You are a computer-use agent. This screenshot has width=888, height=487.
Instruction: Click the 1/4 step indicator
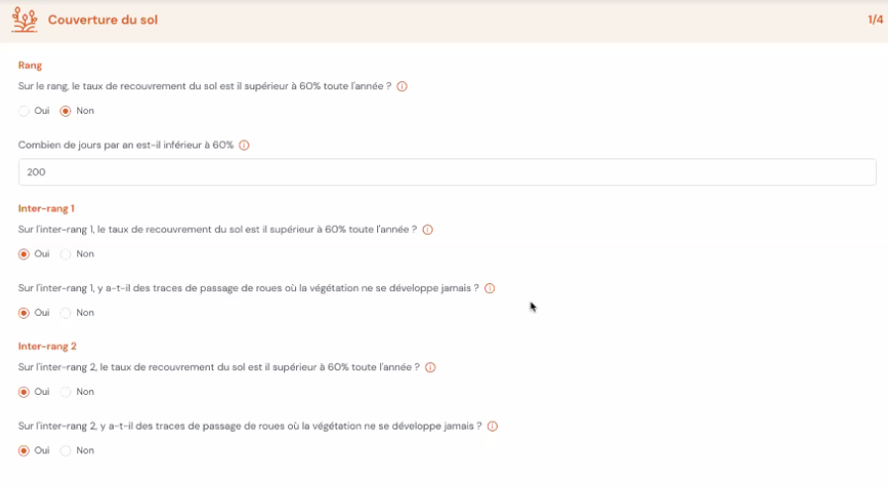(875, 20)
